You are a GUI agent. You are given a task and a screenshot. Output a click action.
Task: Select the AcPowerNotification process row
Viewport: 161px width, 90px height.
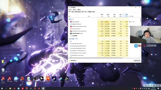coord(98,48)
